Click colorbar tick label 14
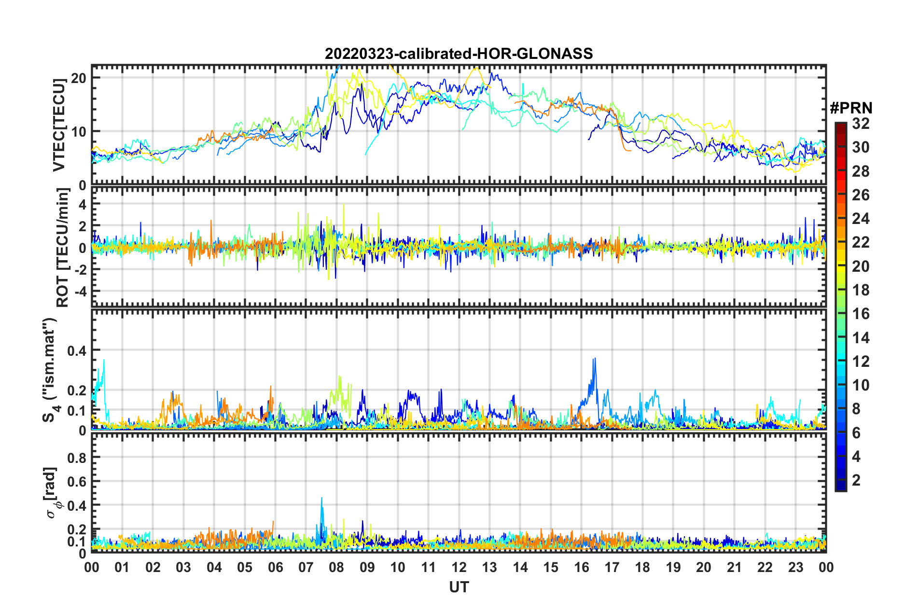Viewport: 918px width, 614px height. pos(861,338)
